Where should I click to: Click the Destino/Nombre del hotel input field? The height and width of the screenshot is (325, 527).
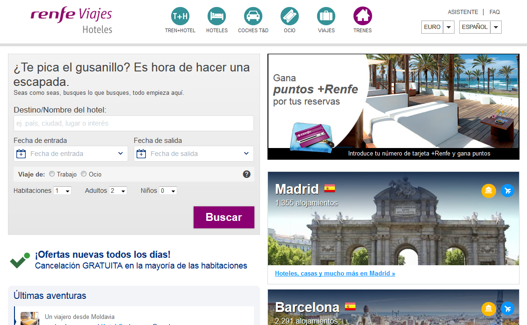coord(134,123)
